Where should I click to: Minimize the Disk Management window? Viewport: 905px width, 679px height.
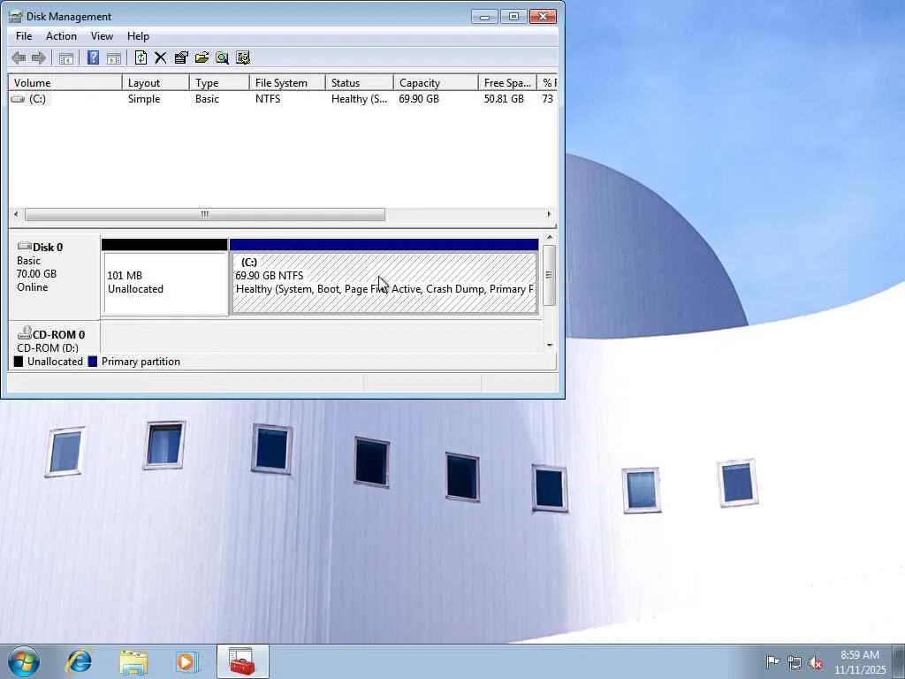click(484, 17)
